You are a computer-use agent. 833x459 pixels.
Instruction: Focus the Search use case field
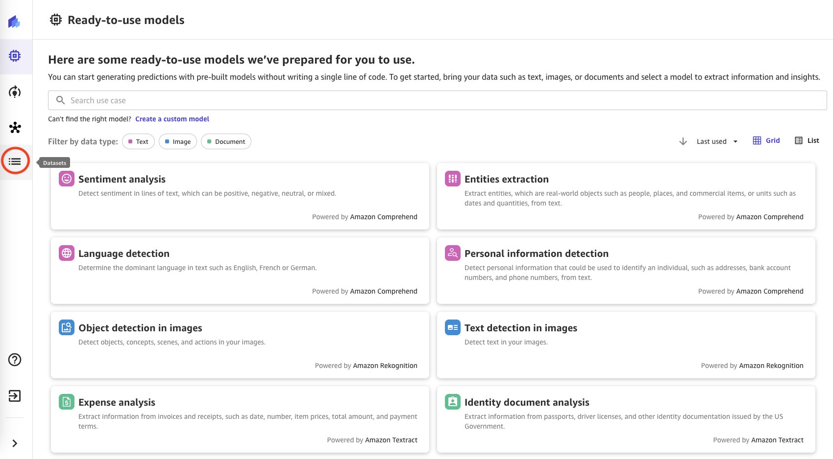(437, 100)
